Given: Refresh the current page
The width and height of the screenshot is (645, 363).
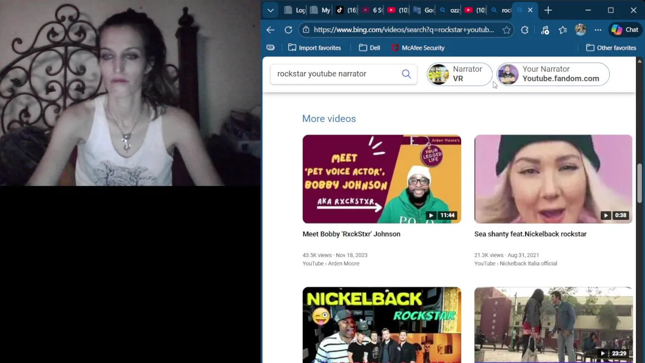Looking at the screenshot, I should pyautogui.click(x=288, y=30).
